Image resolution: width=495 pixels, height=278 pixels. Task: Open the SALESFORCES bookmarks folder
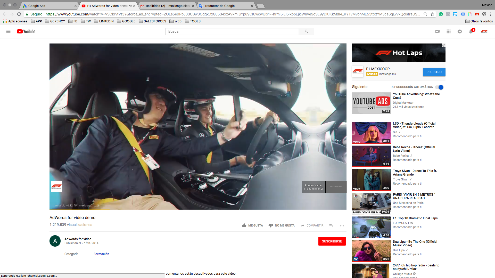coord(152,21)
